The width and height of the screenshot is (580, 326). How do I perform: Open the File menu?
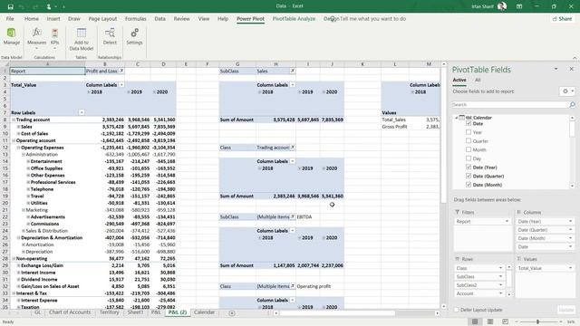(x=10, y=18)
